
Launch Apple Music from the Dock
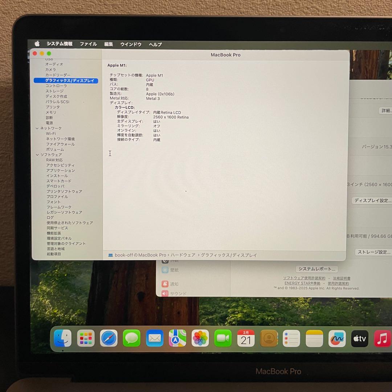382,339
